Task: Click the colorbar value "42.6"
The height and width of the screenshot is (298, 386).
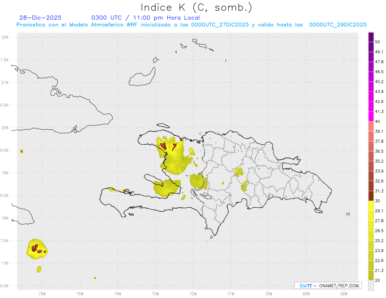Action: (x=379, y=102)
